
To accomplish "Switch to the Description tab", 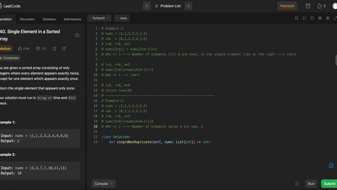I will click(6, 19).
